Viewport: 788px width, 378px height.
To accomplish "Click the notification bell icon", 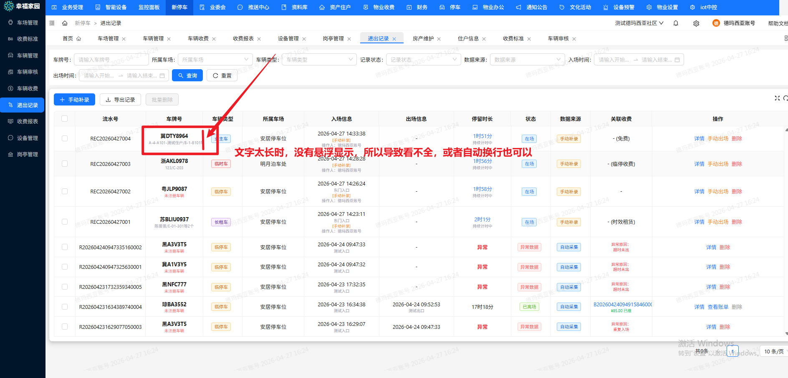I will (x=676, y=23).
